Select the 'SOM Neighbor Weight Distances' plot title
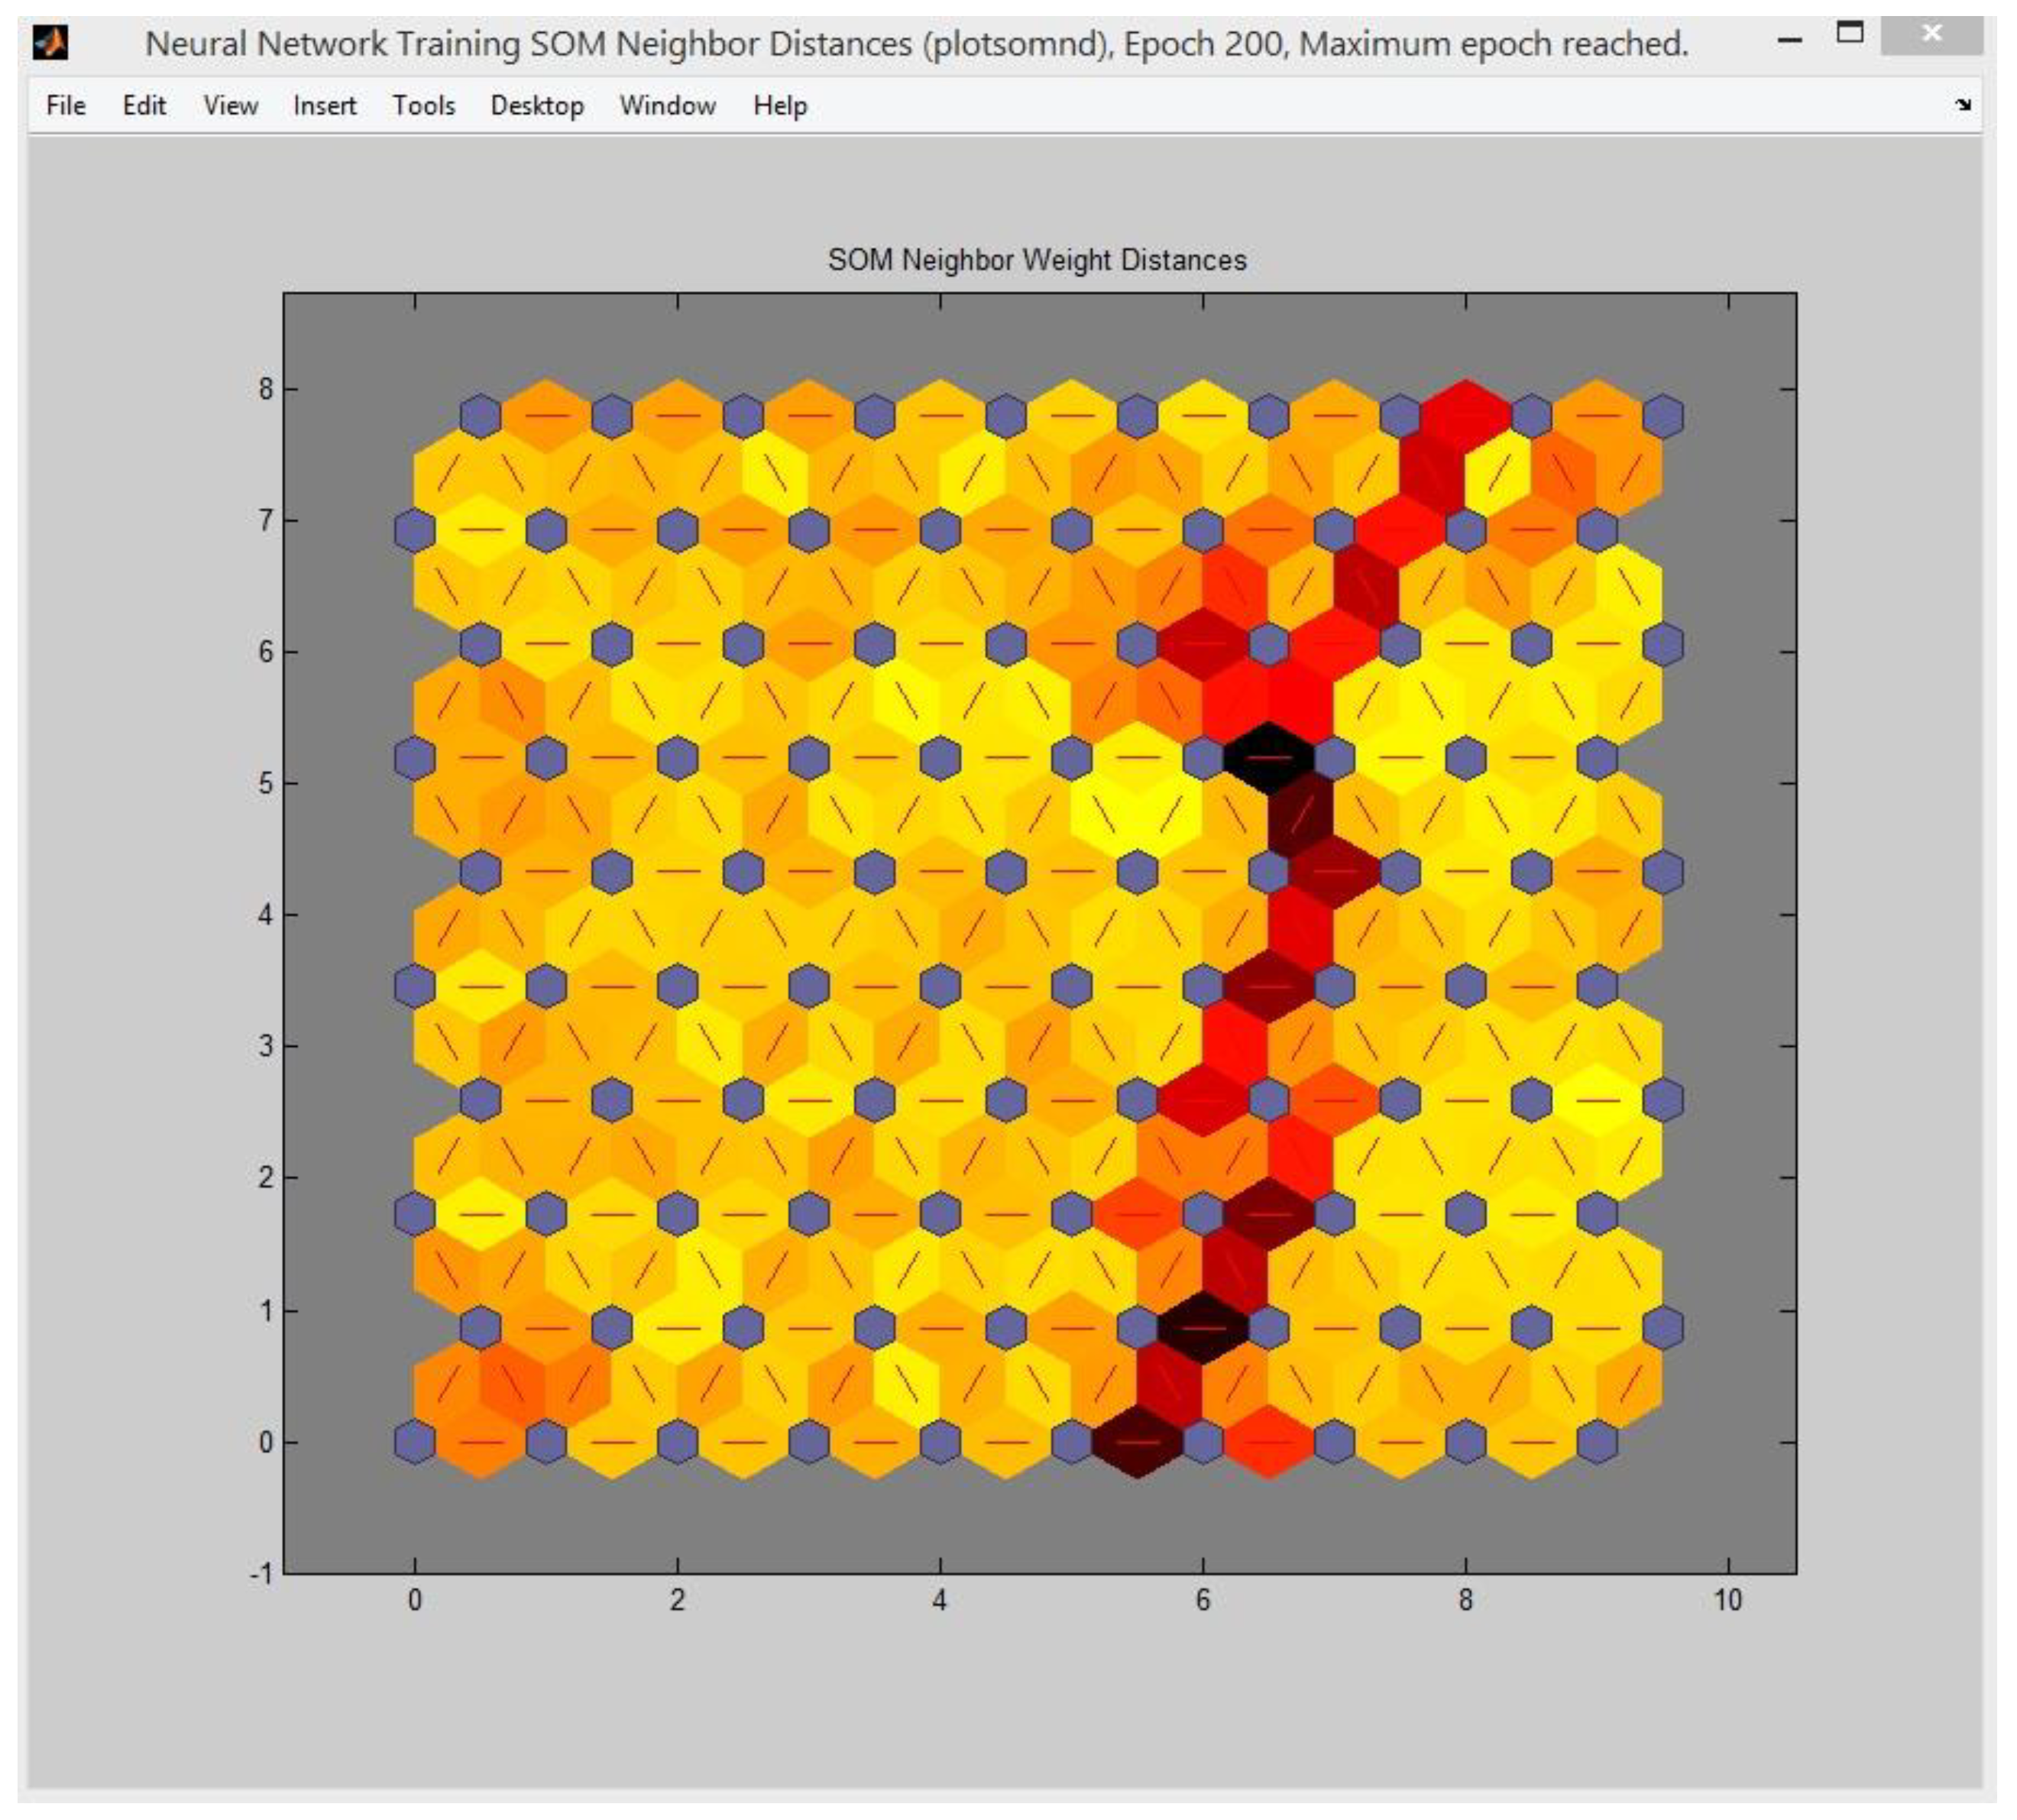This screenshot has height=1820, width=2017. click(1037, 260)
